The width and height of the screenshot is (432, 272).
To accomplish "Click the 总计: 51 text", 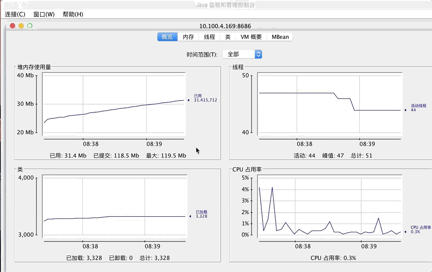I will (362, 156).
